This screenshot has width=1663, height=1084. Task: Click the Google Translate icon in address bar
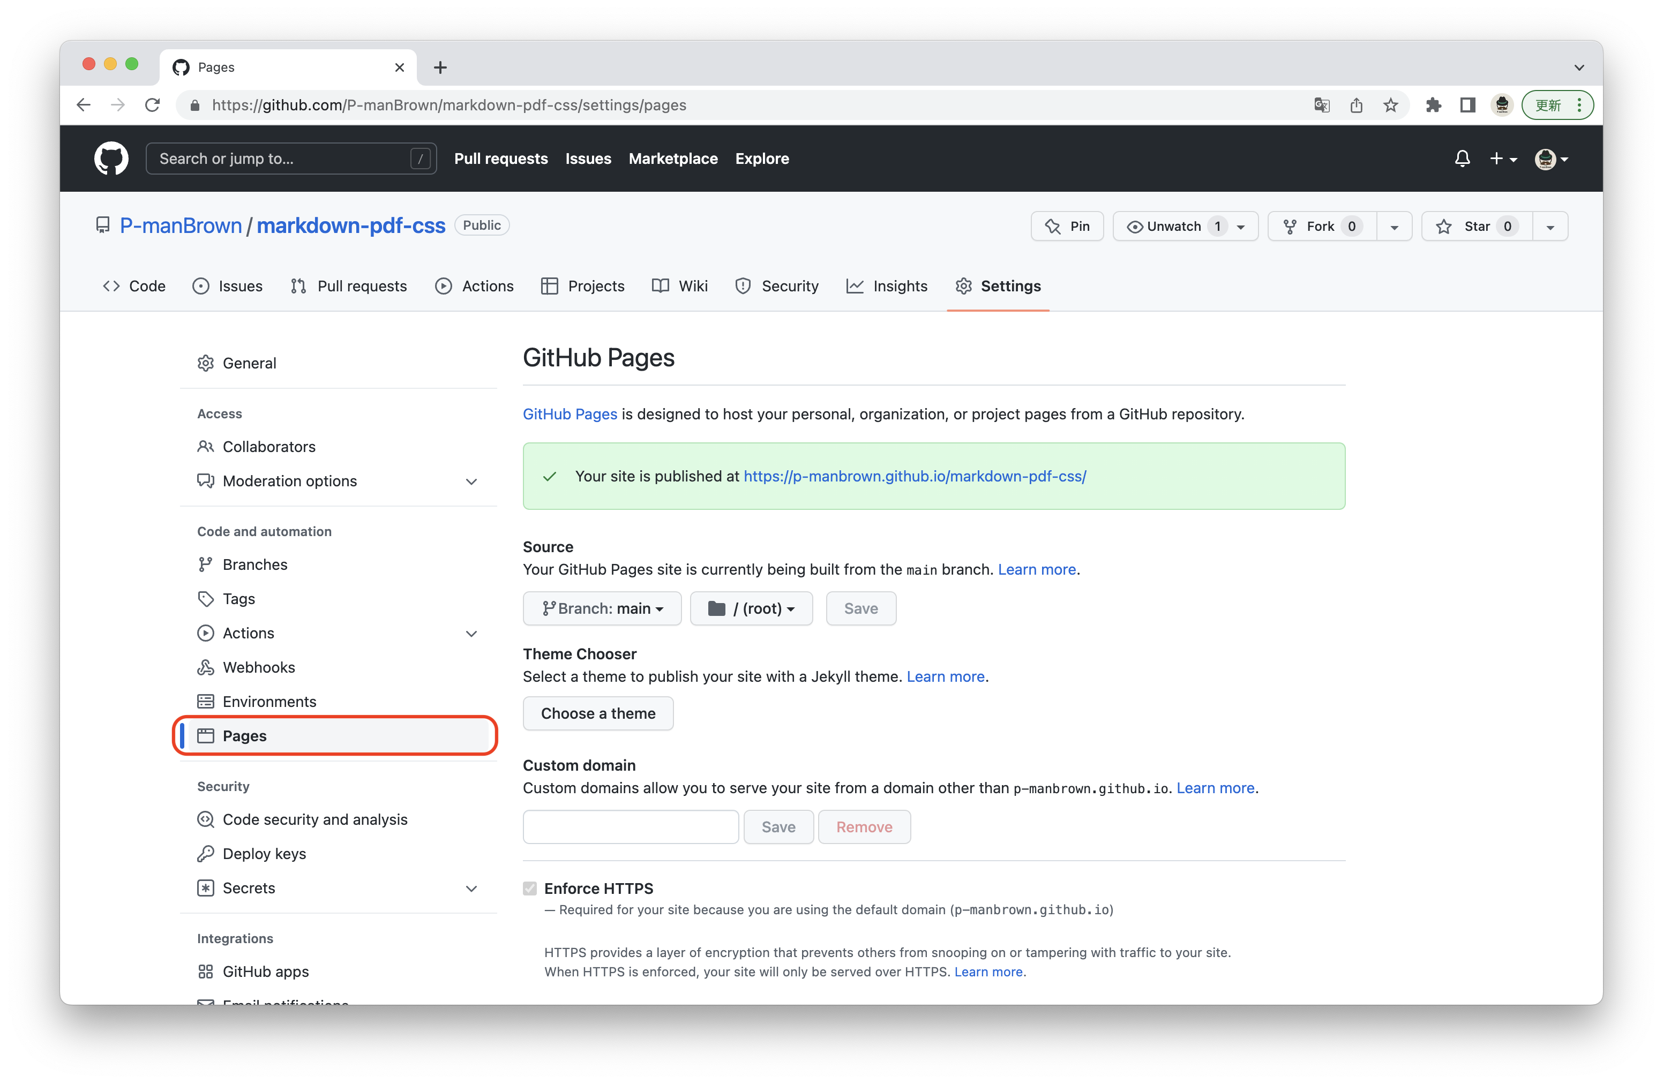(1321, 106)
